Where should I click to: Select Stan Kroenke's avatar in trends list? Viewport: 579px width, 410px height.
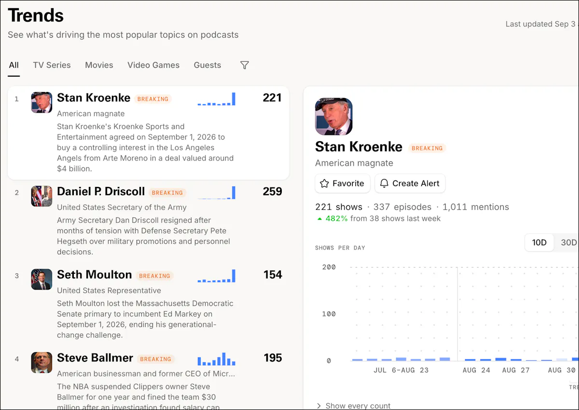coord(41,103)
